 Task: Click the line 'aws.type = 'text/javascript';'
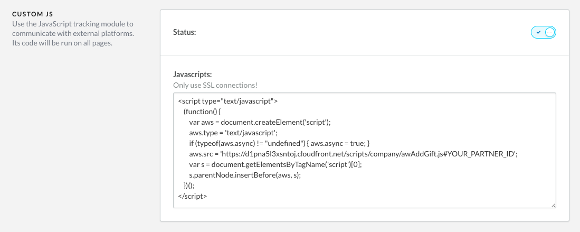233,133
